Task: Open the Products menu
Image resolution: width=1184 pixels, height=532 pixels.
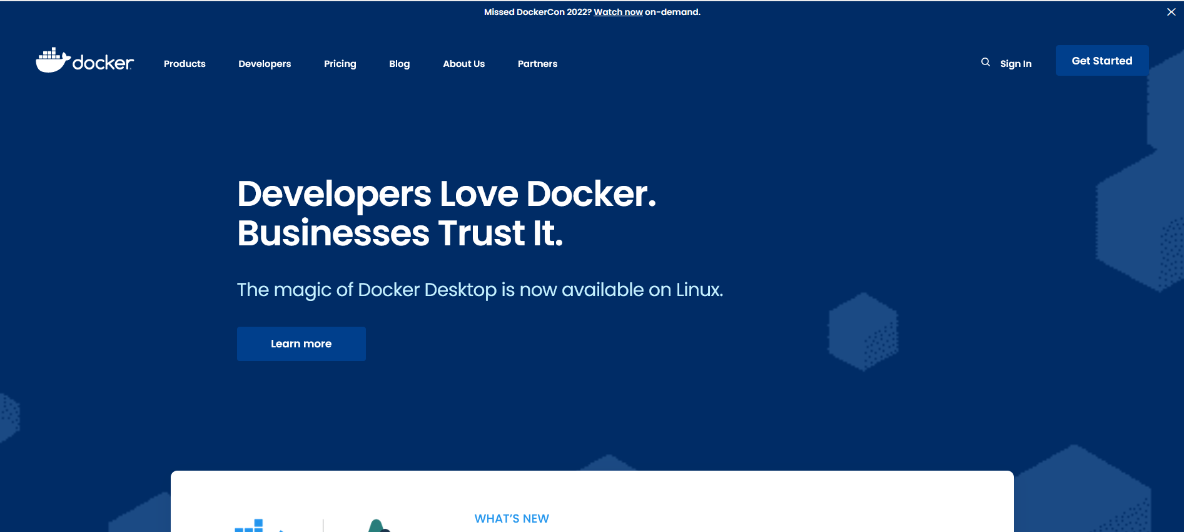Action: (x=185, y=64)
